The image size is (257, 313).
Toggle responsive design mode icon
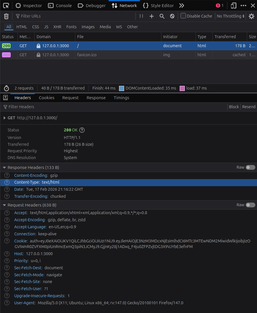click(x=233, y=6)
